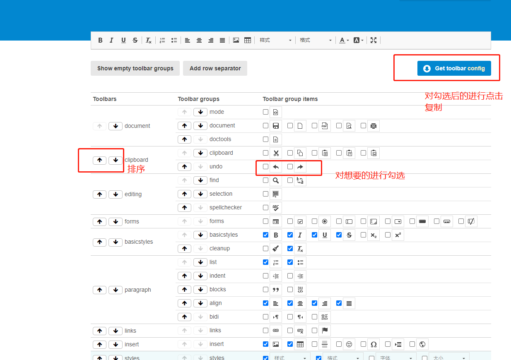511x360 pixels.
Task: Toggle the Bold icon in the editor toolbar
Action: [x=100, y=40]
